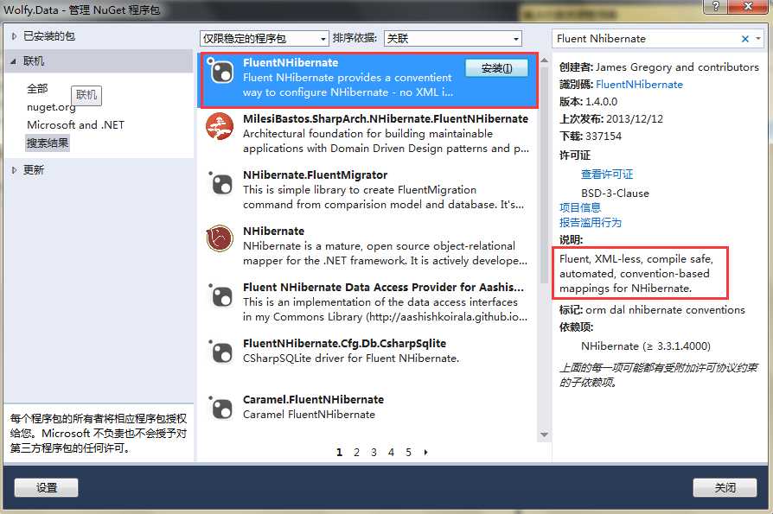
Task: Click current page number 1
Action: (339, 452)
